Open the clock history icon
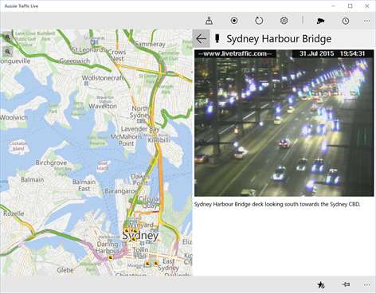Viewport: 376px width, 294px height. click(346, 21)
